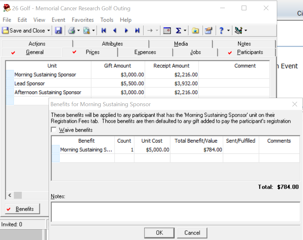This screenshot has width=303, height=240.
Task: Add to favorites folder star icon
Action: (195, 31)
